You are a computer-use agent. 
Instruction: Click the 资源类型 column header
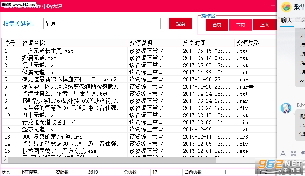pos(248,43)
